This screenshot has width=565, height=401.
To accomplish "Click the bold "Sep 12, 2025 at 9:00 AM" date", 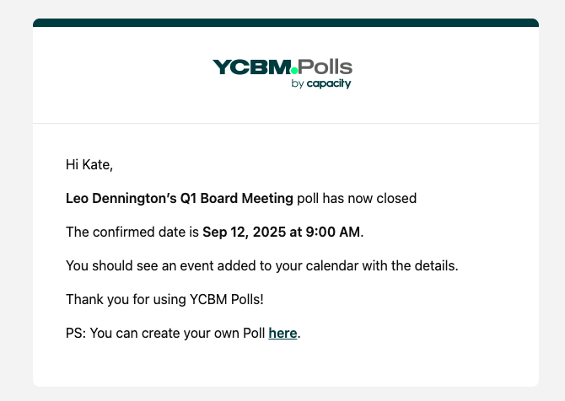I will coord(282,232).
